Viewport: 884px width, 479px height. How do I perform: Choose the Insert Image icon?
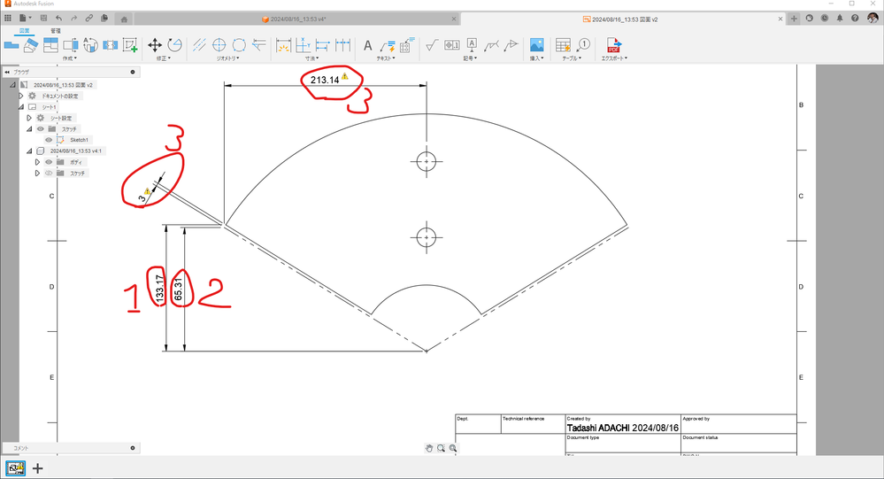[537, 45]
